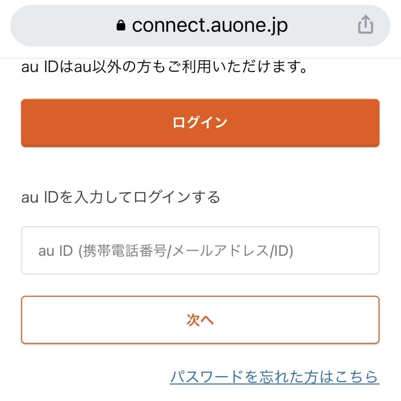The height and width of the screenshot is (401, 401).
Task: Open the share sheet via the upload icon
Action: pos(366,25)
